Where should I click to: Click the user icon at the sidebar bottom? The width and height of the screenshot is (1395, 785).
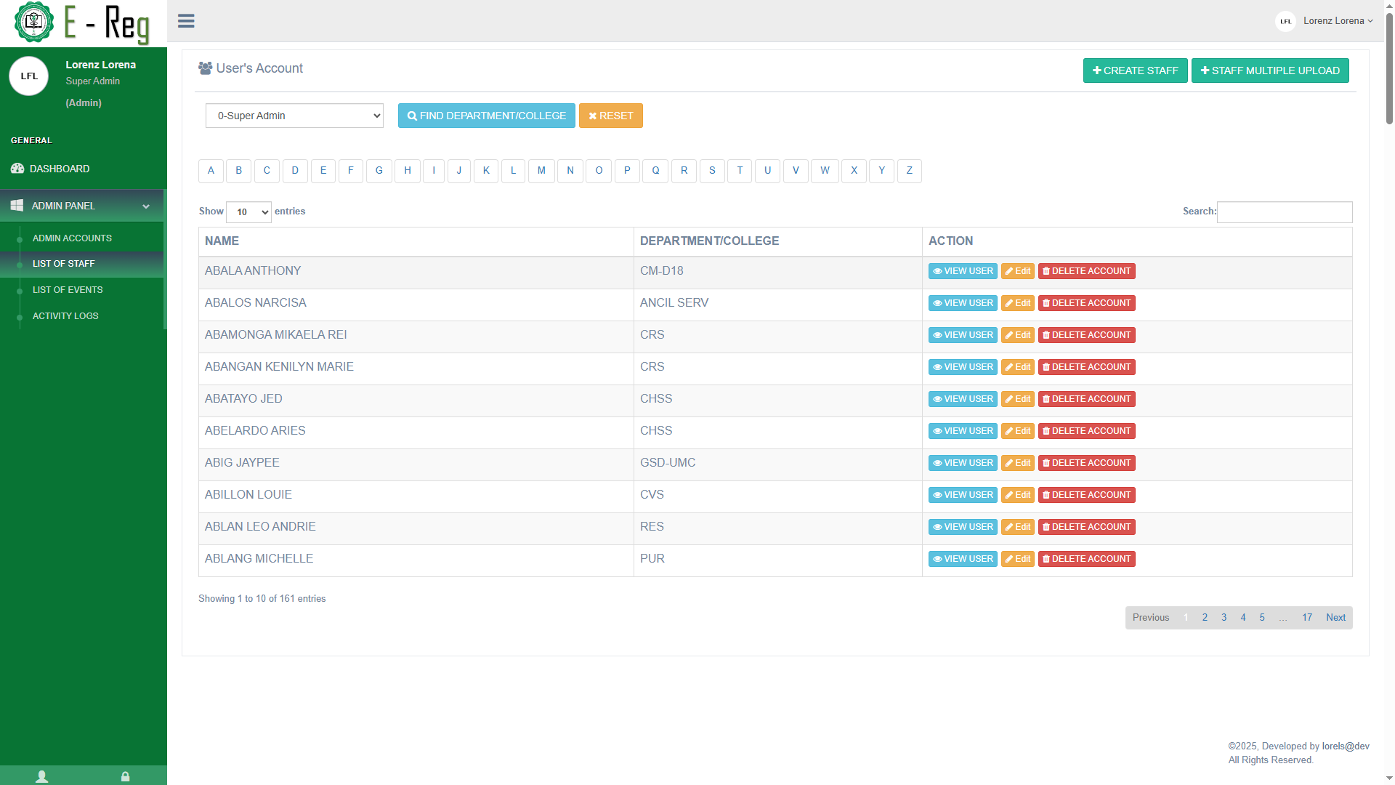coord(42,776)
